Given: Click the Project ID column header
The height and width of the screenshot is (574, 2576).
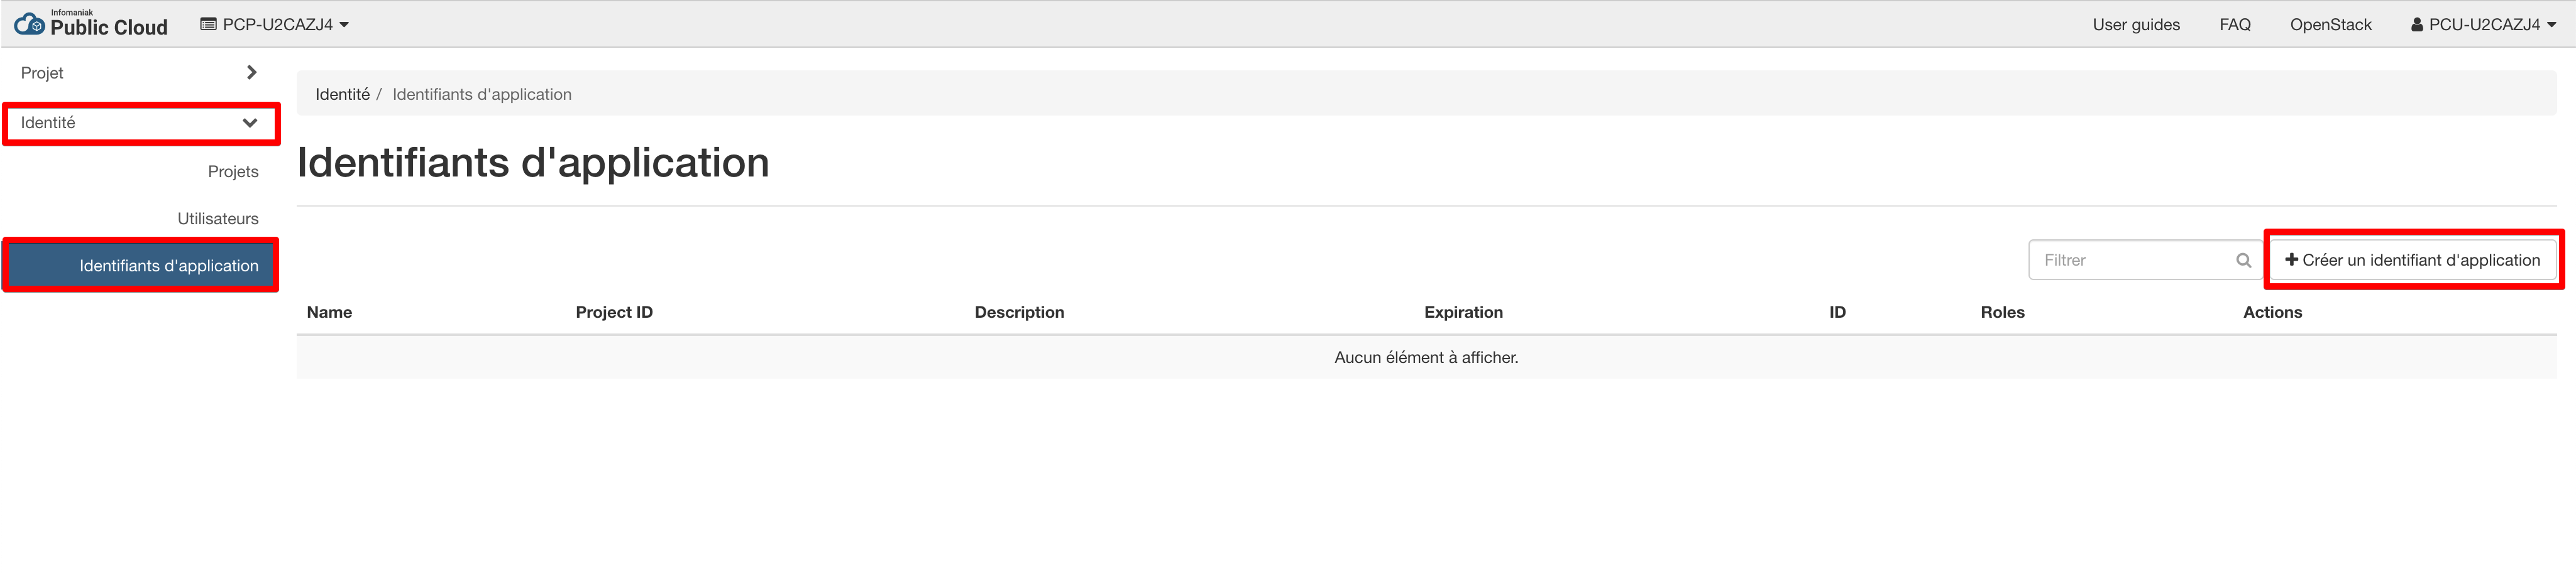Looking at the screenshot, I should pyautogui.click(x=613, y=313).
